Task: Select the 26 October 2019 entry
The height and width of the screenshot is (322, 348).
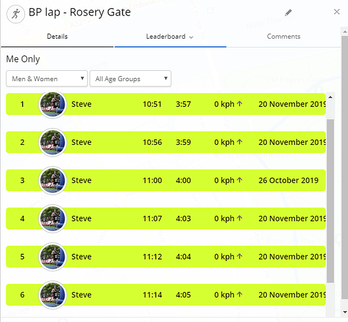Action: 166,180
